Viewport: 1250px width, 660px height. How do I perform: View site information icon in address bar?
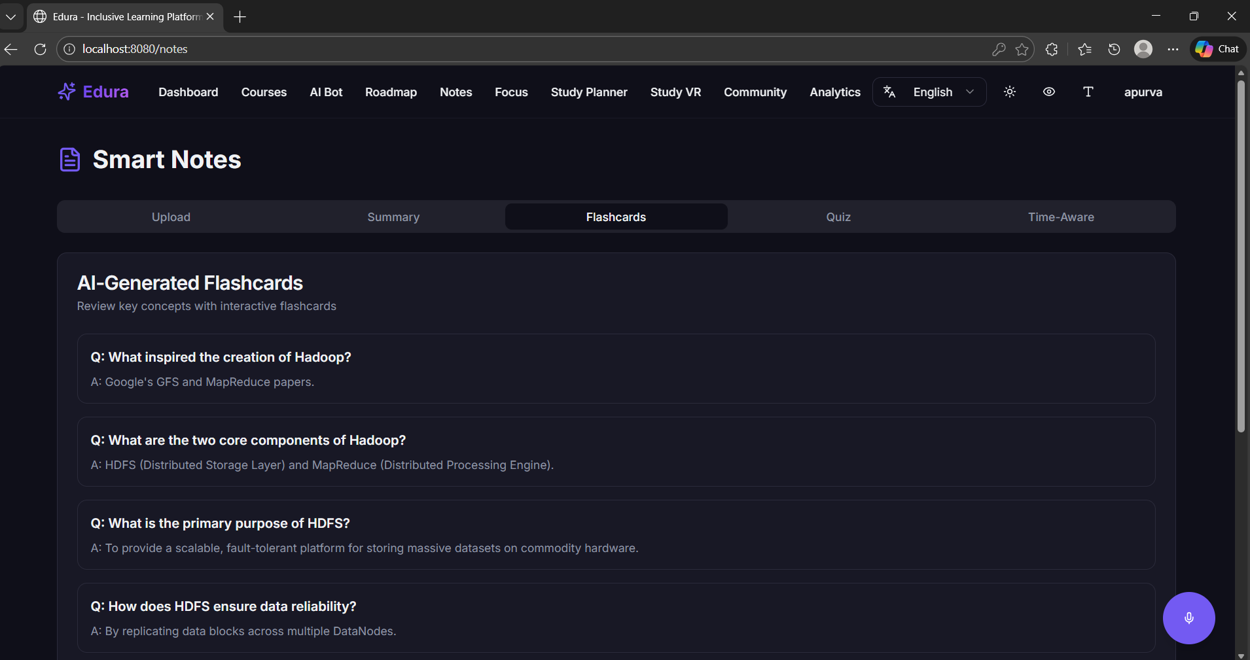point(69,49)
